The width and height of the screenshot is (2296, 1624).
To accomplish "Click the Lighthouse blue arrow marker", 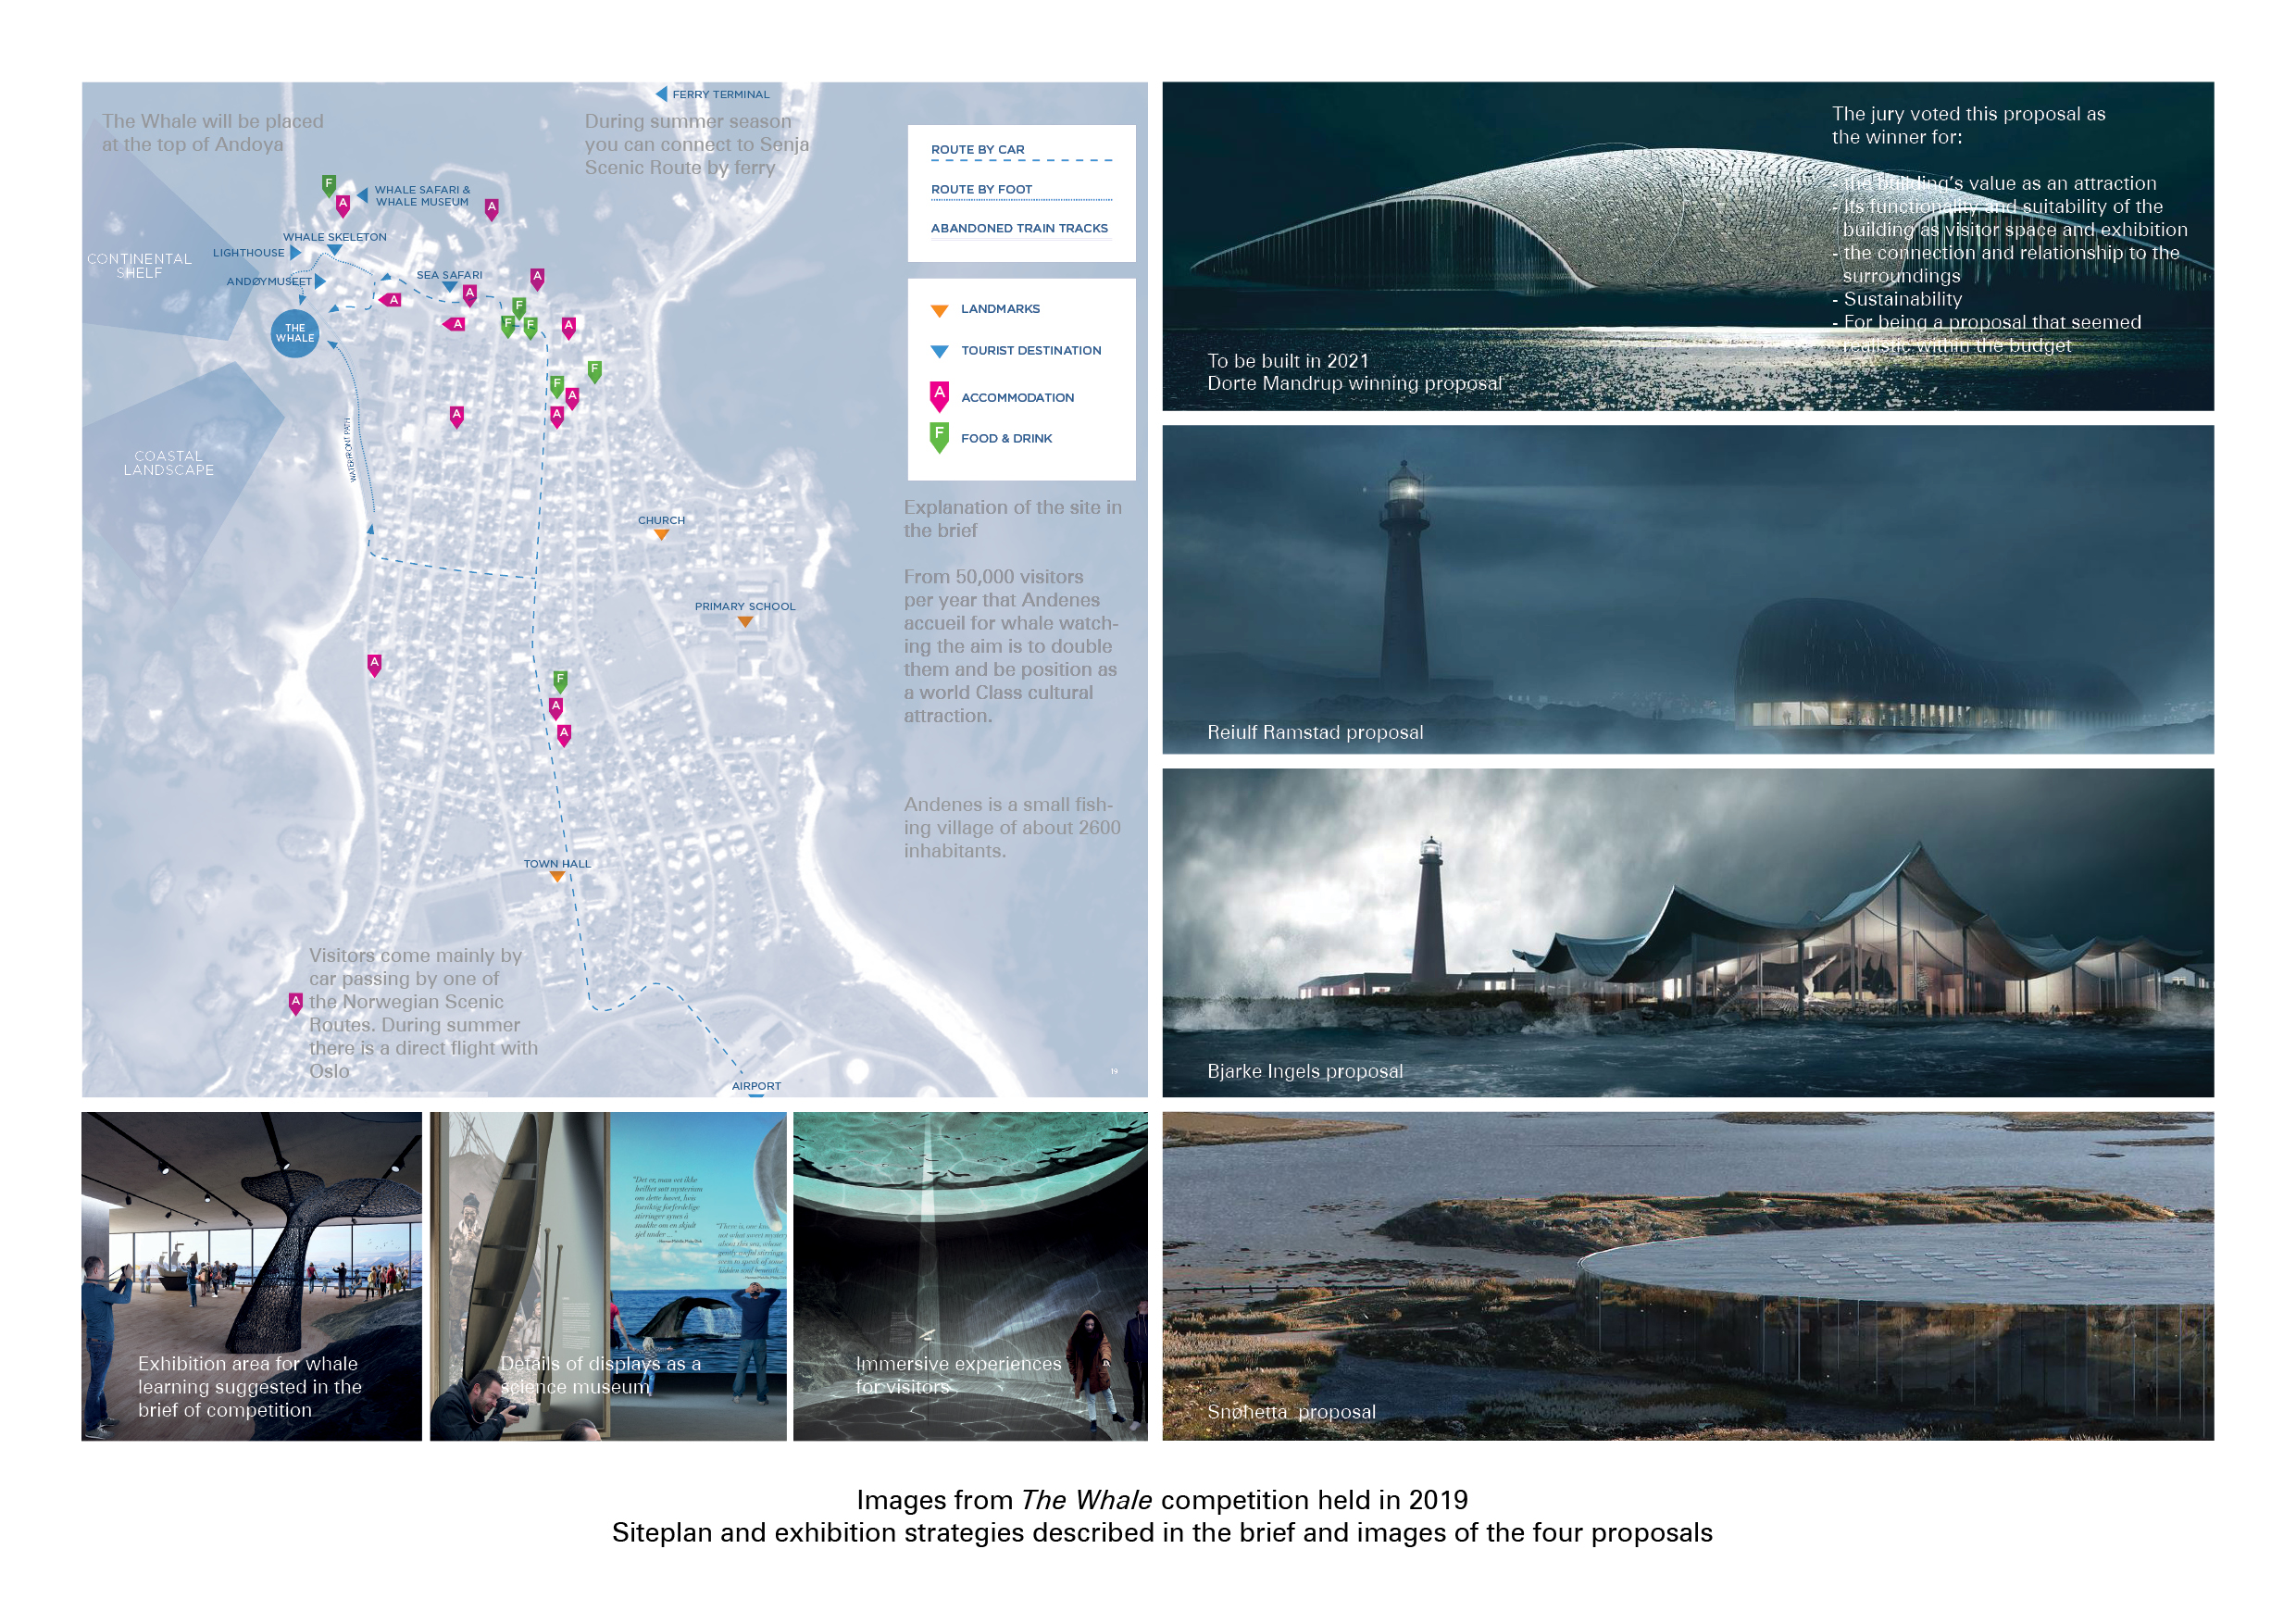I will pyautogui.click(x=296, y=253).
